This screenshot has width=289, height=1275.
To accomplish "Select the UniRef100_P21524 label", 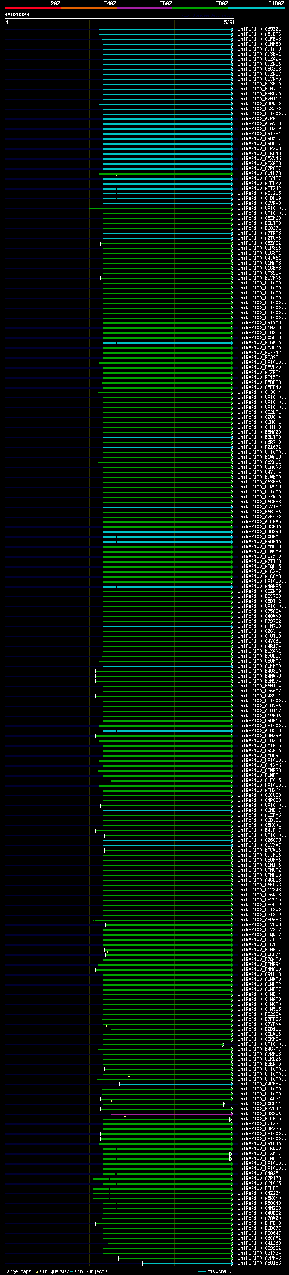I will pos(259,378).
